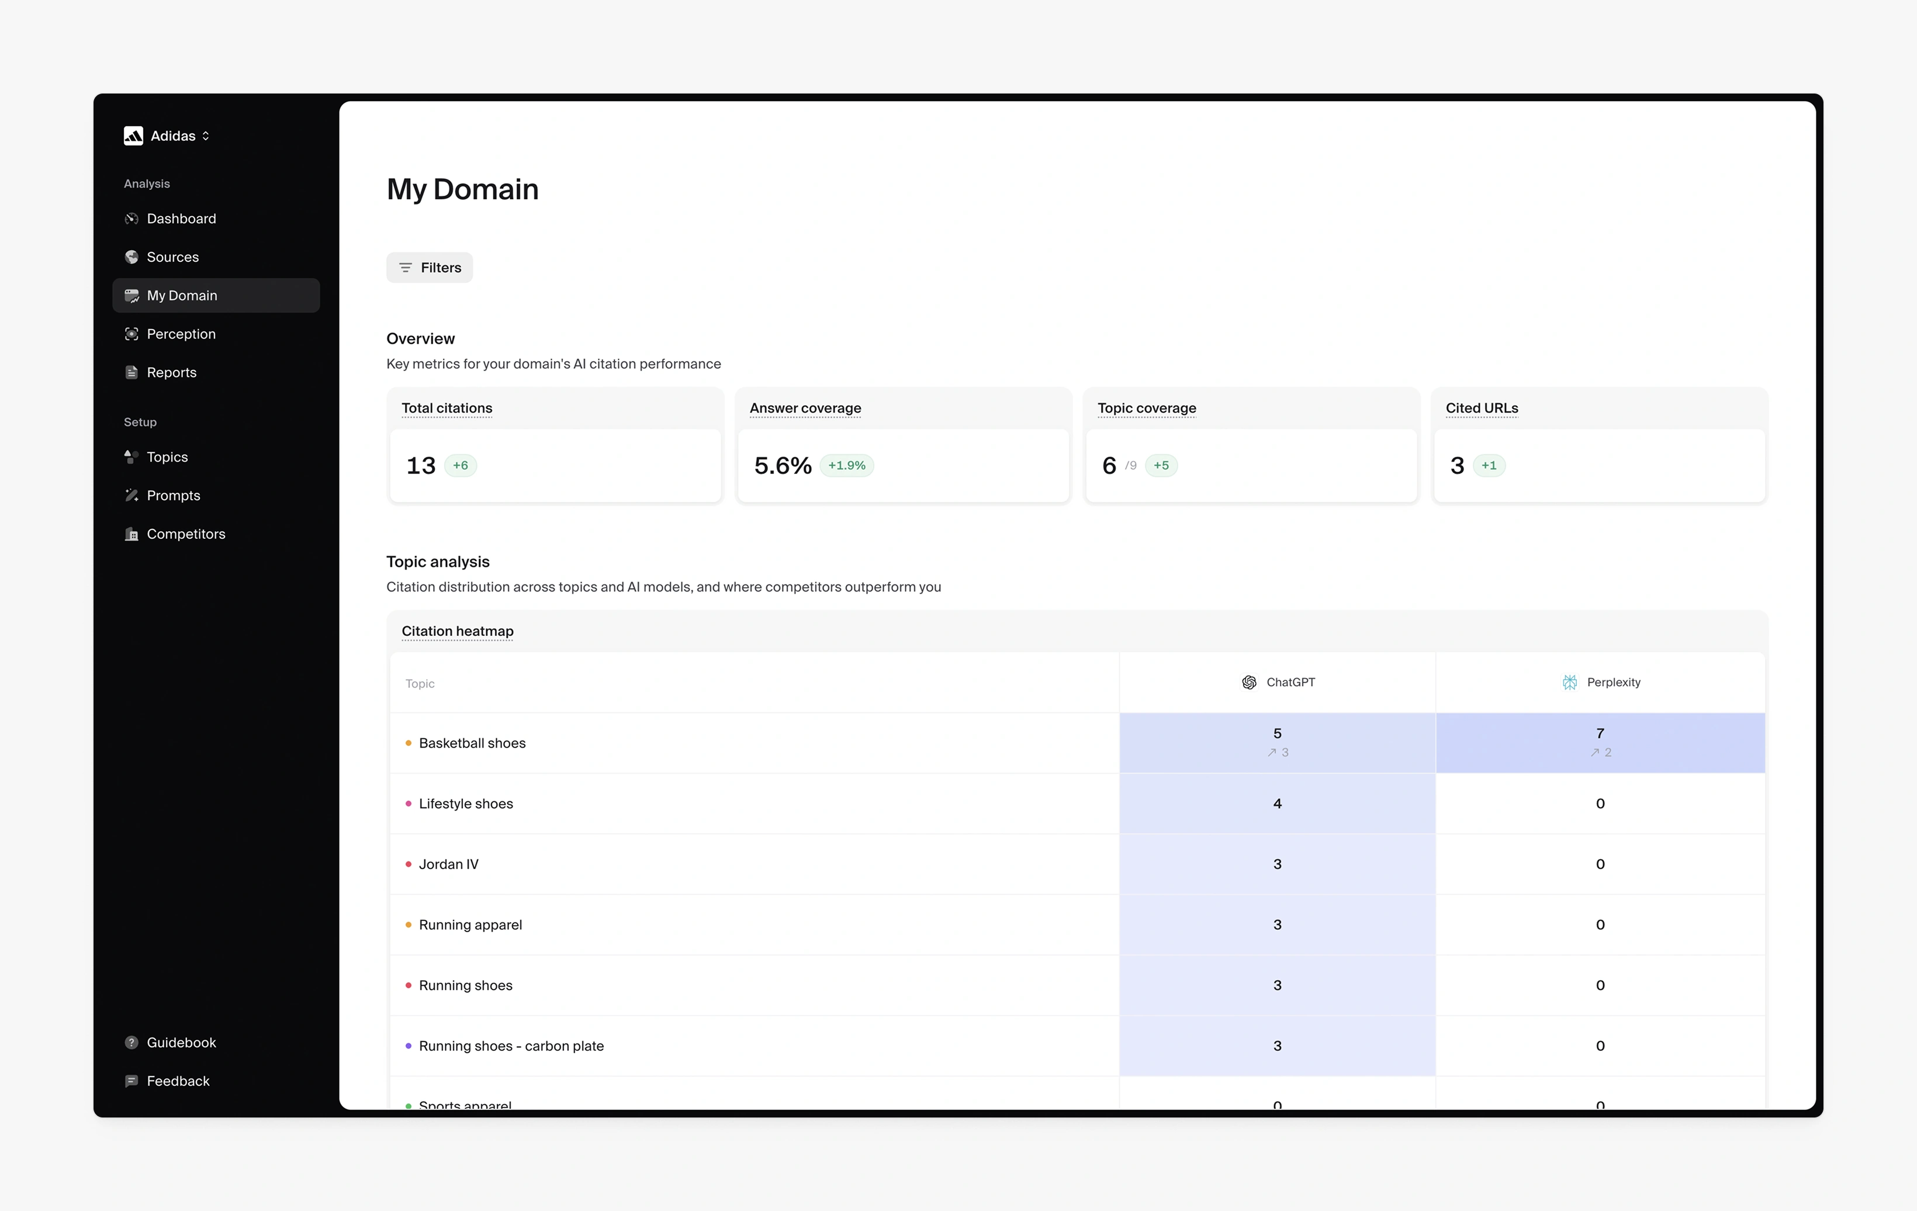Click the Topic column header
Screen dimensions: 1917x1211
point(420,684)
